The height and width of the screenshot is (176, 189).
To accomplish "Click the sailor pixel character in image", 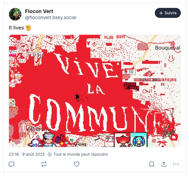I will (48, 140).
